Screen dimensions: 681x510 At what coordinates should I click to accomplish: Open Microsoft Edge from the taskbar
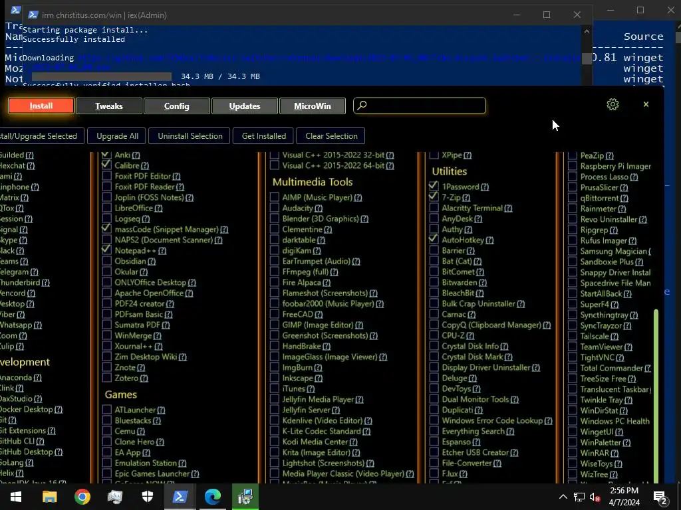click(213, 497)
